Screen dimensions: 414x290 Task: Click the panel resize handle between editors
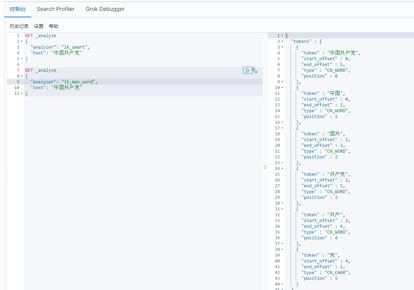tap(265, 167)
